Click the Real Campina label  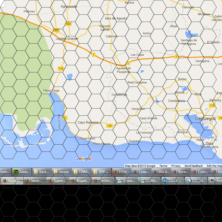coord(137,82)
